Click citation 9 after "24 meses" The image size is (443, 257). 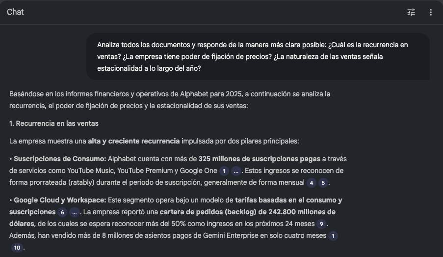click(x=321, y=224)
